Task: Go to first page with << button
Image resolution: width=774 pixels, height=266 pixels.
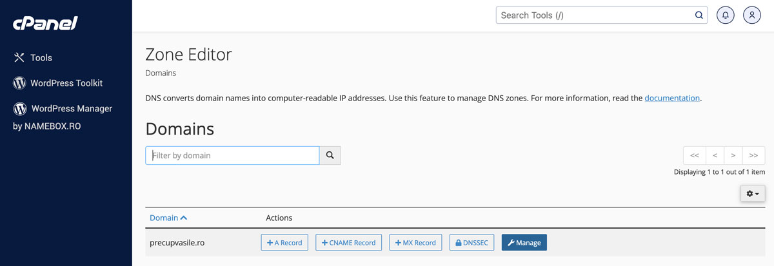Action: [695, 155]
